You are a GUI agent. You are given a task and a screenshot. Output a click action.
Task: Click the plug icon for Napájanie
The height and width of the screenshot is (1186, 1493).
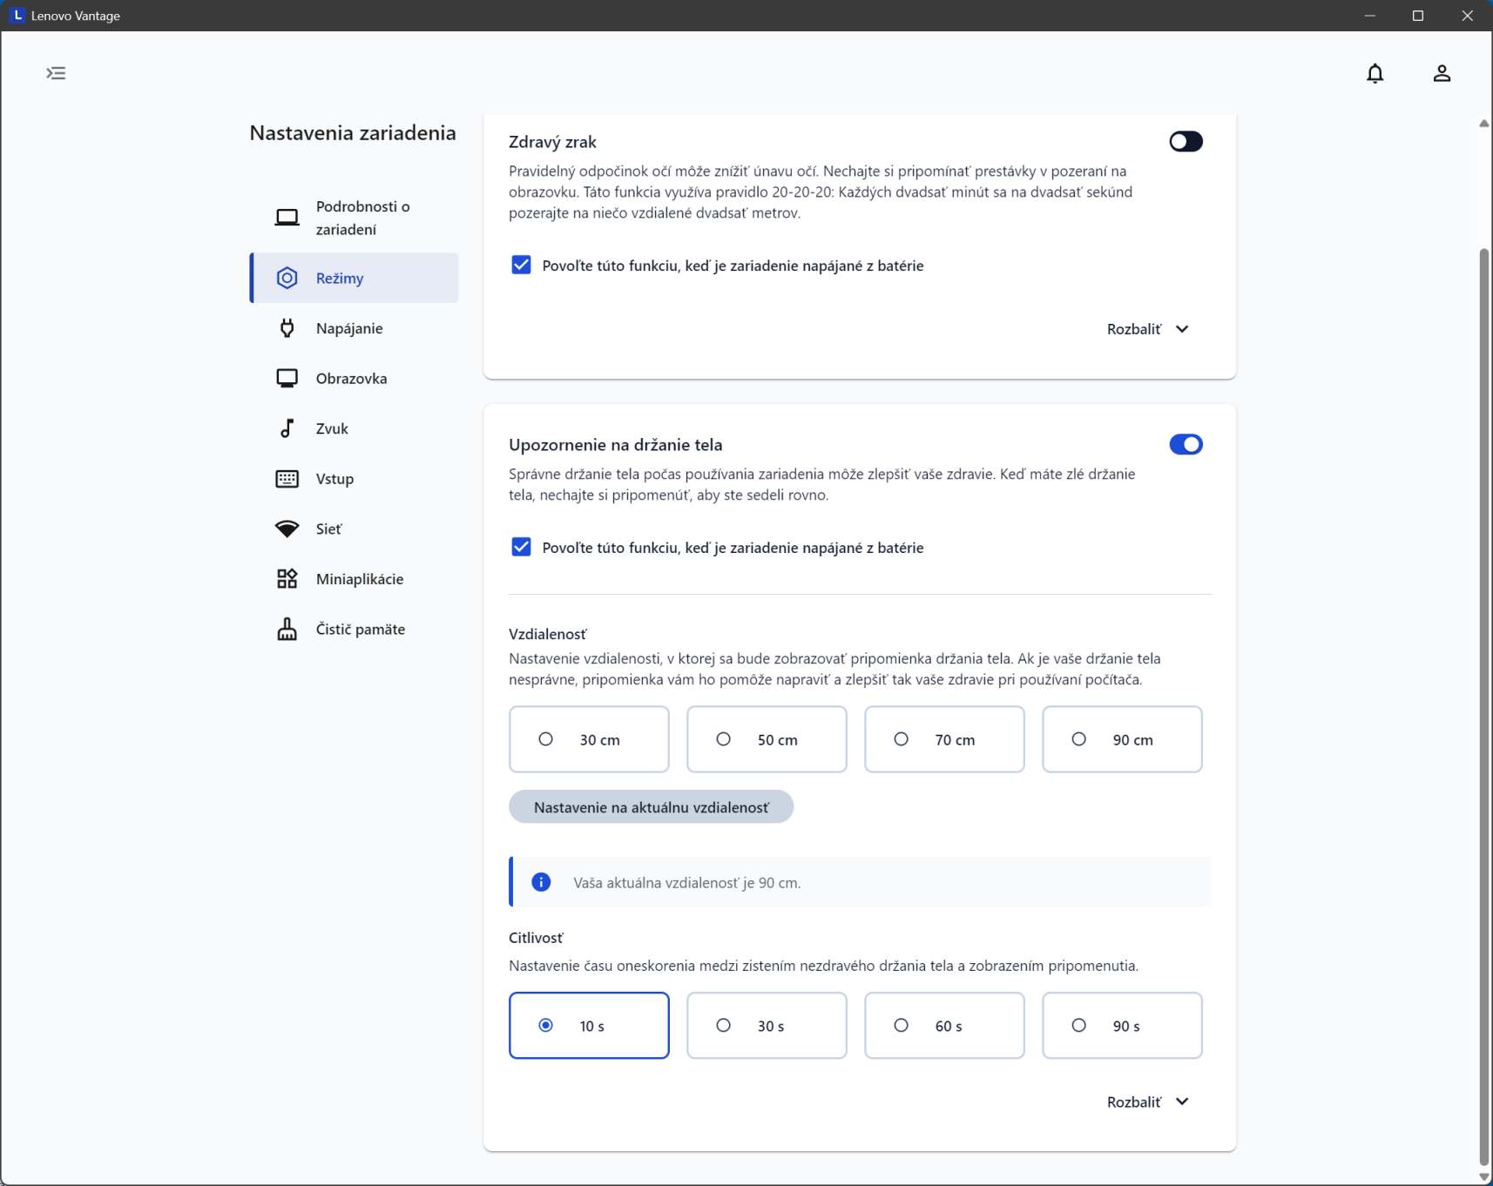[x=287, y=328]
